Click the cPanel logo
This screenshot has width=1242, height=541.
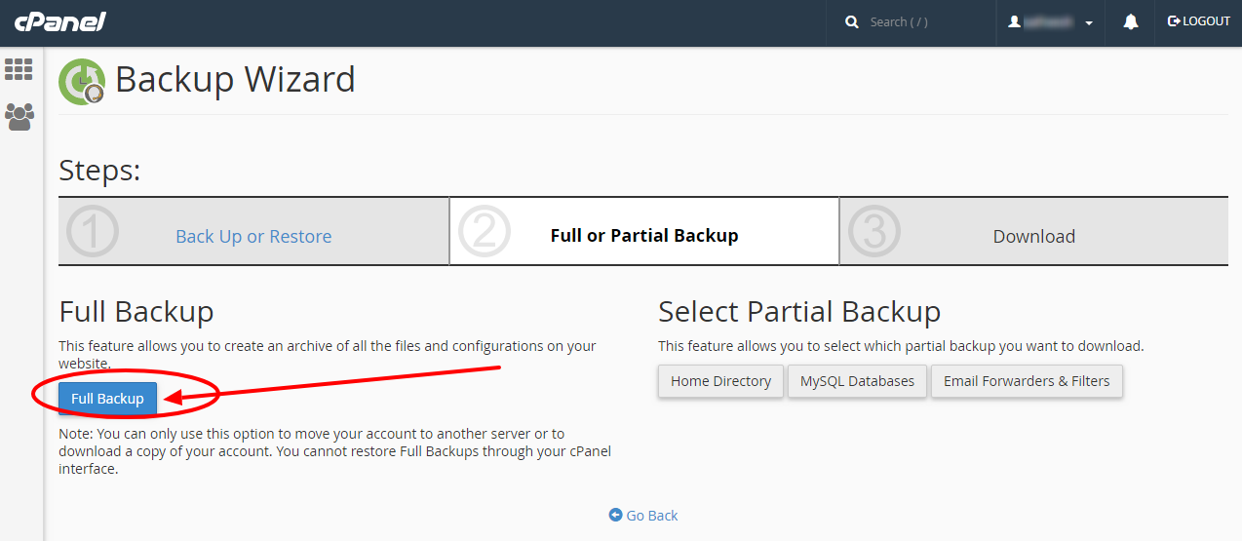[60, 21]
